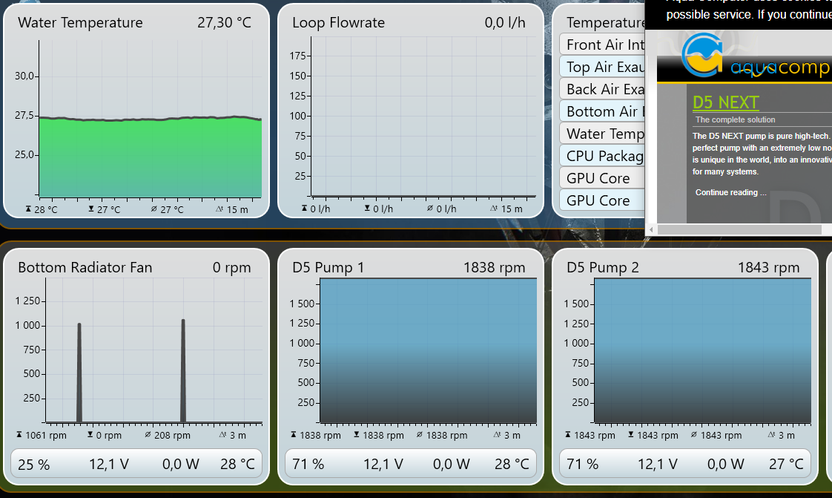Viewport: 832px width, 498px height.
Task: Click the 0,0 W value in D5 Pump 2
Action: click(725, 464)
